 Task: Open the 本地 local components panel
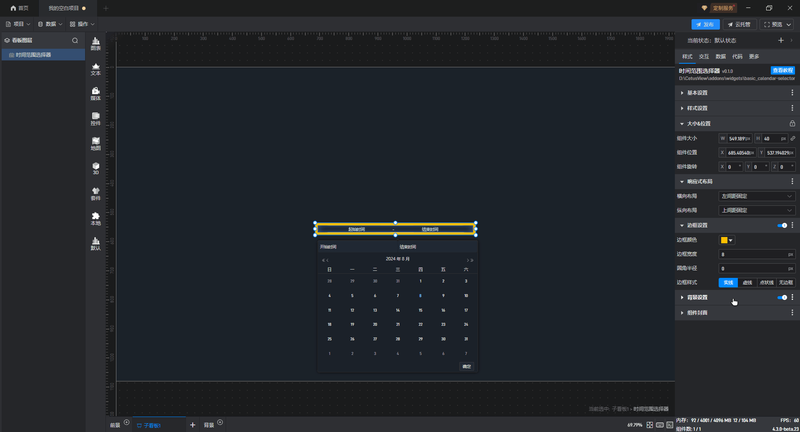pyautogui.click(x=96, y=219)
